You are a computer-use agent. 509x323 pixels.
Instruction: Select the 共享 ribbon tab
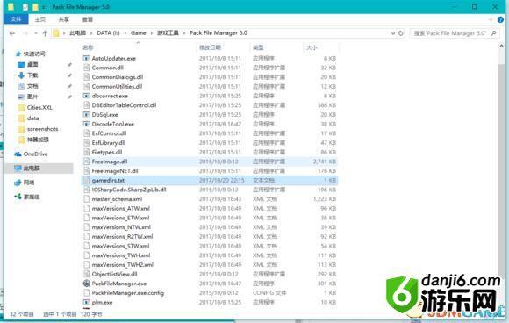[63, 19]
